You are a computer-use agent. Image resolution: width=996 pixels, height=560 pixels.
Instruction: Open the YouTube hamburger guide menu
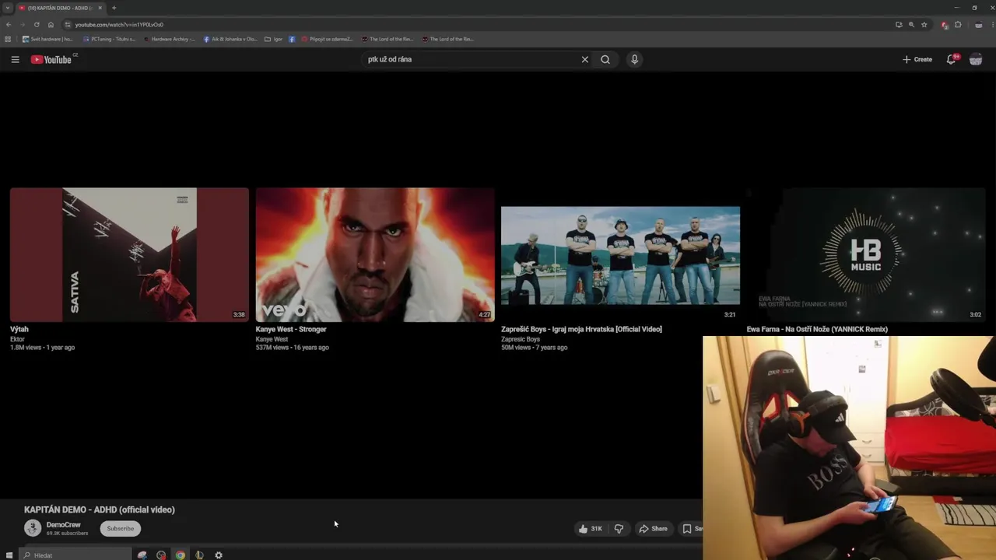(x=15, y=59)
